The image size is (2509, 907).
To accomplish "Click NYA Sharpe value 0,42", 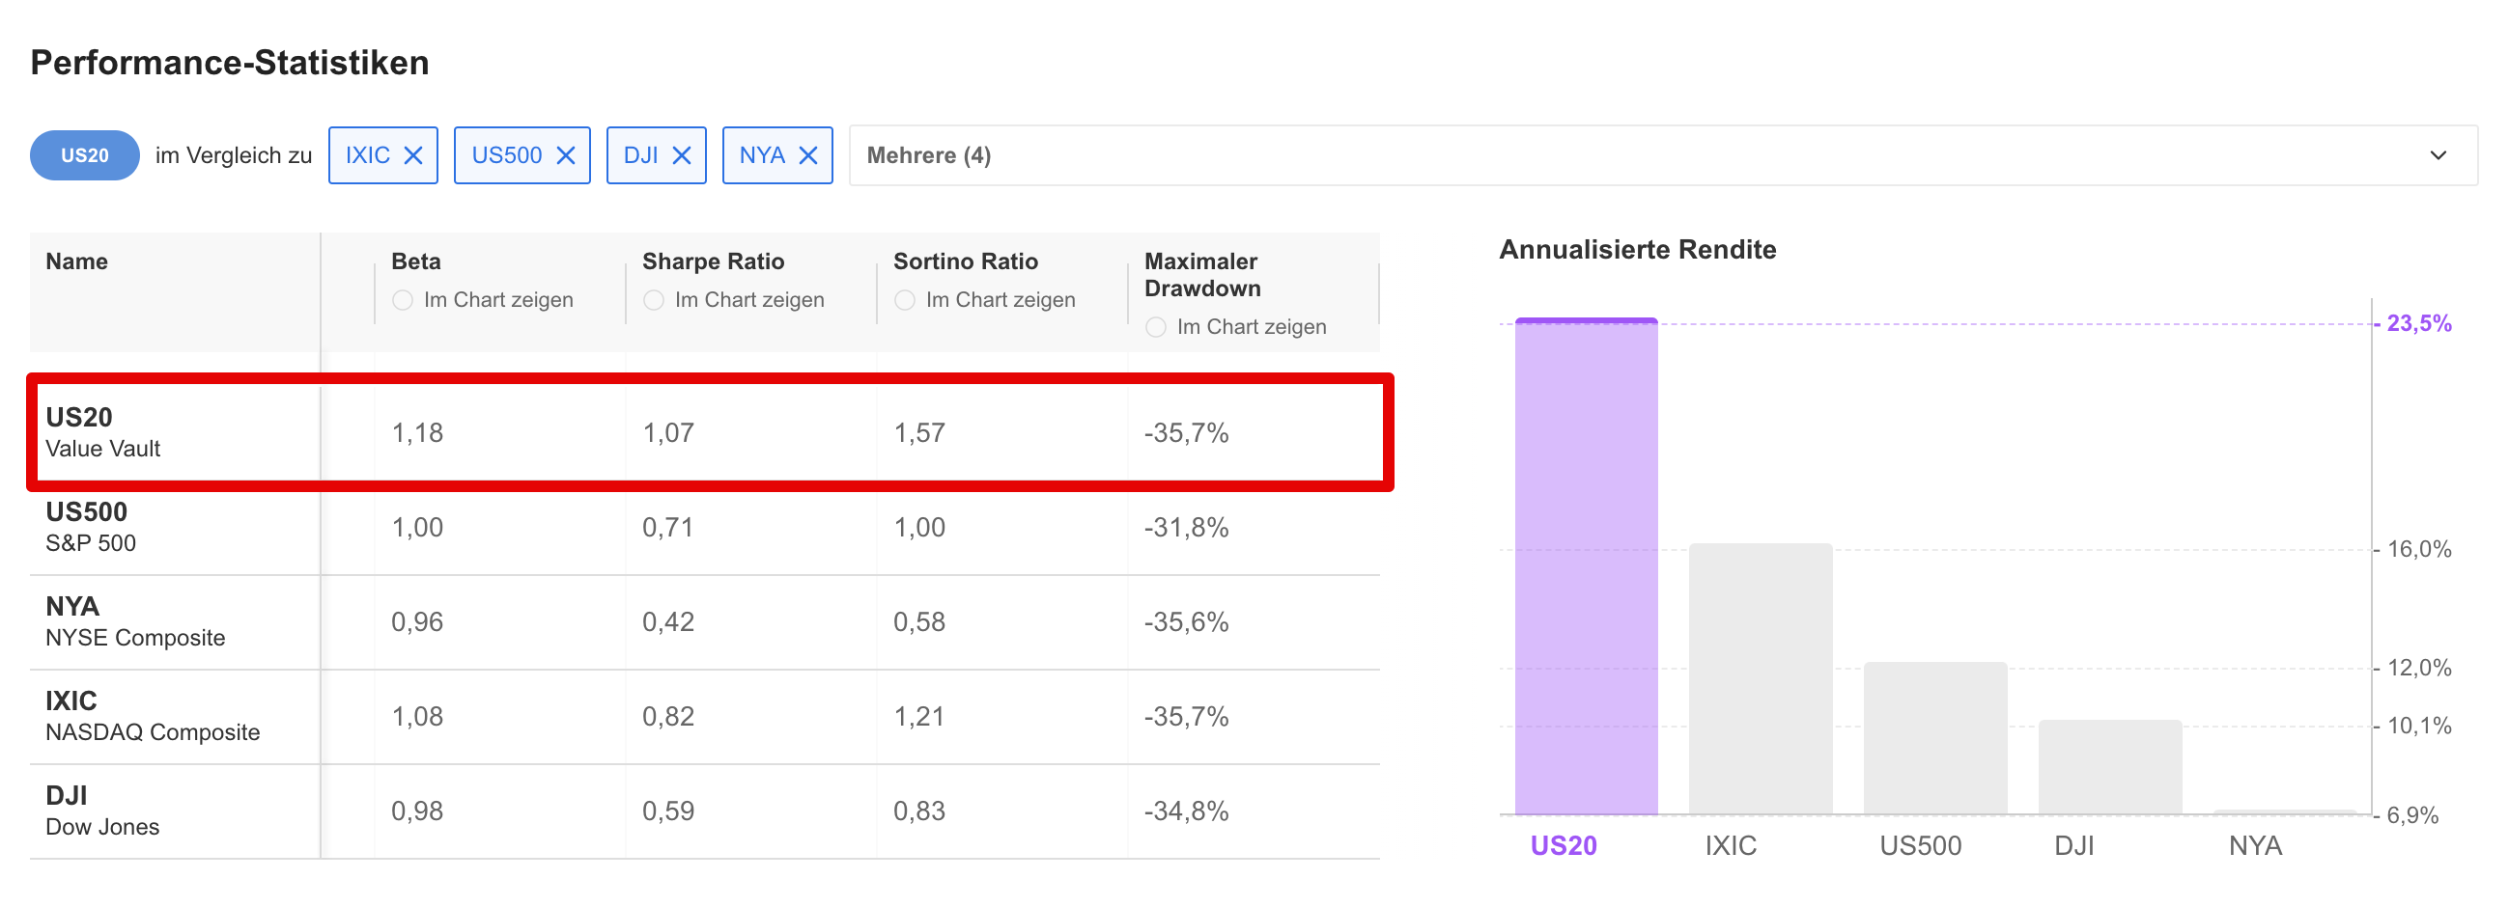I will coord(668,621).
